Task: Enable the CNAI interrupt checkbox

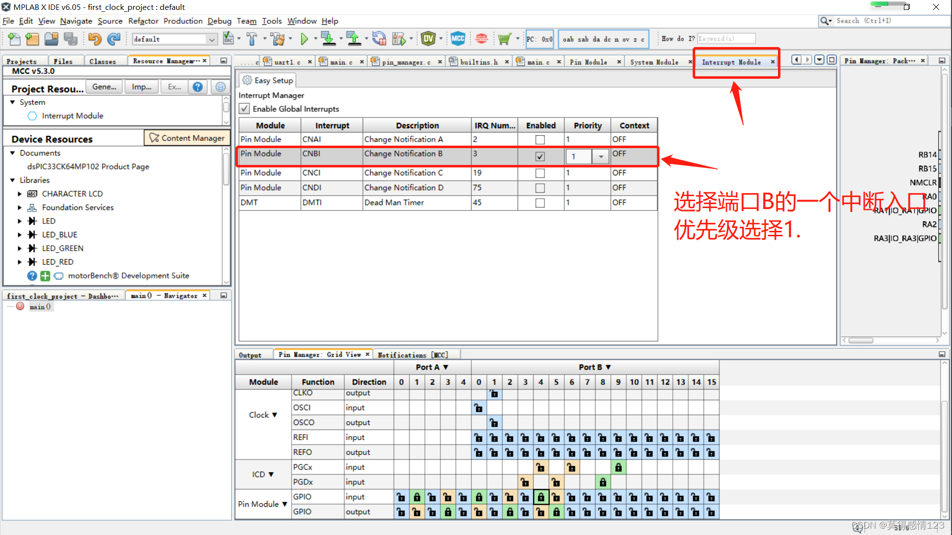Action: 540,140
